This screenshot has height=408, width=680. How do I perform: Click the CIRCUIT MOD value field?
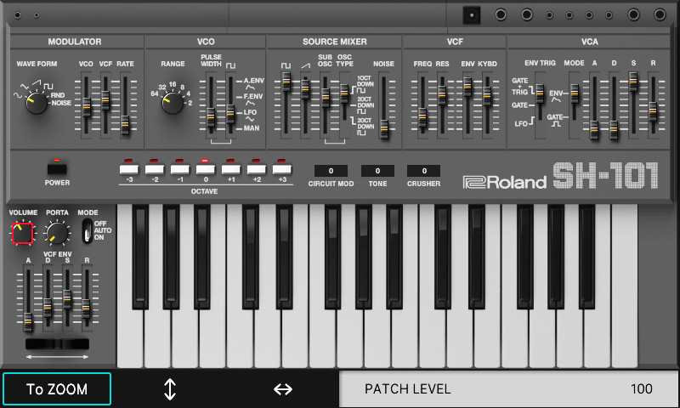(331, 171)
